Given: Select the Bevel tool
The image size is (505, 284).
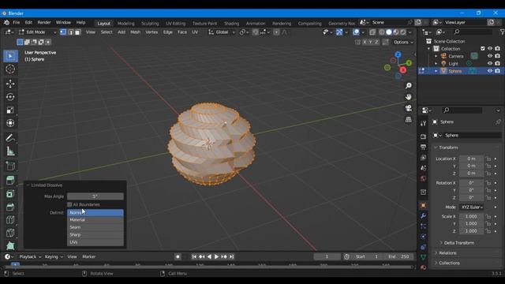Looking at the screenshot, I should [10, 207].
